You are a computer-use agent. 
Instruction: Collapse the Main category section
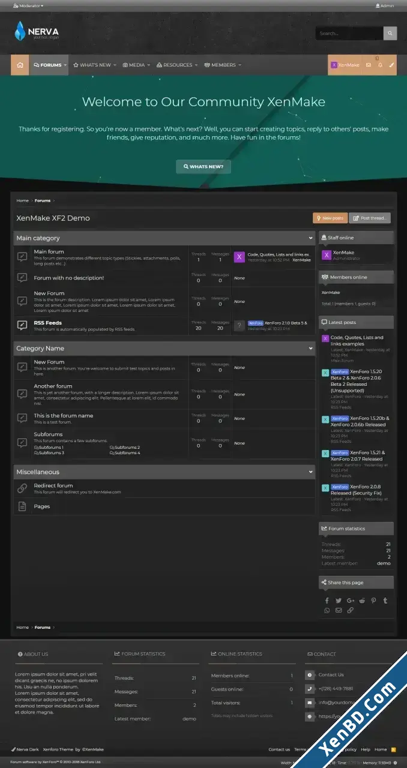click(310, 238)
